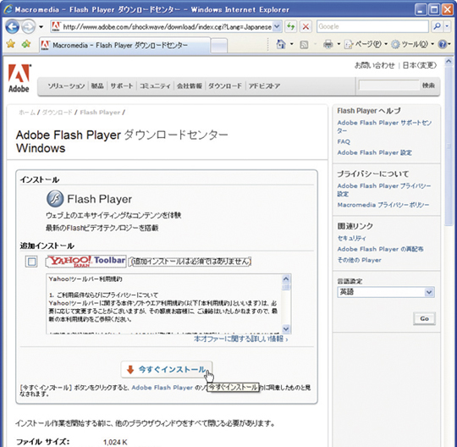
Task: Click ホーム breadcrumb link
Action: tap(27, 113)
